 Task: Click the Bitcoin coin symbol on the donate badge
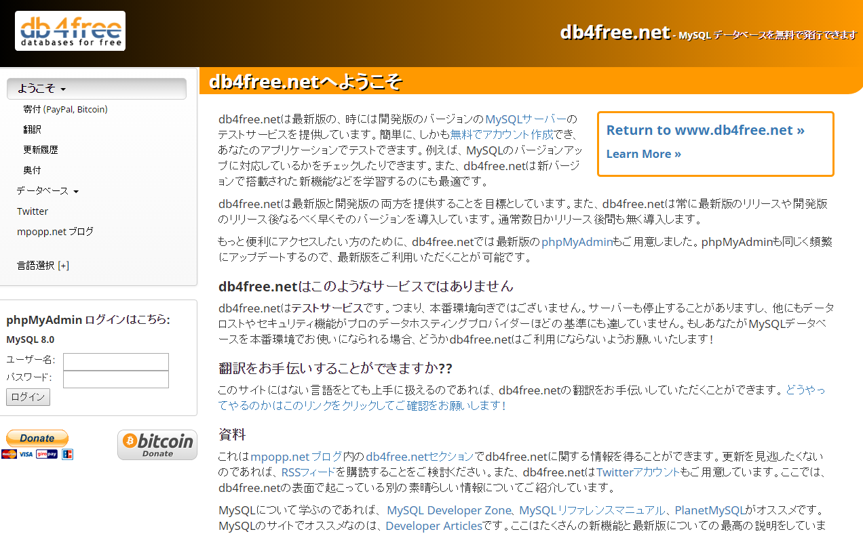click(130, 440)
